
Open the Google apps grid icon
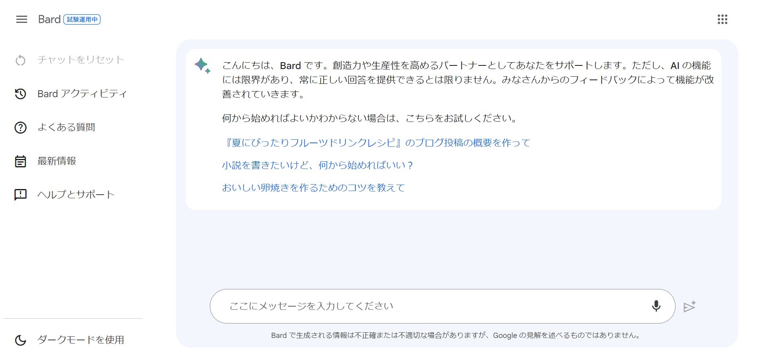click(723, 19)
